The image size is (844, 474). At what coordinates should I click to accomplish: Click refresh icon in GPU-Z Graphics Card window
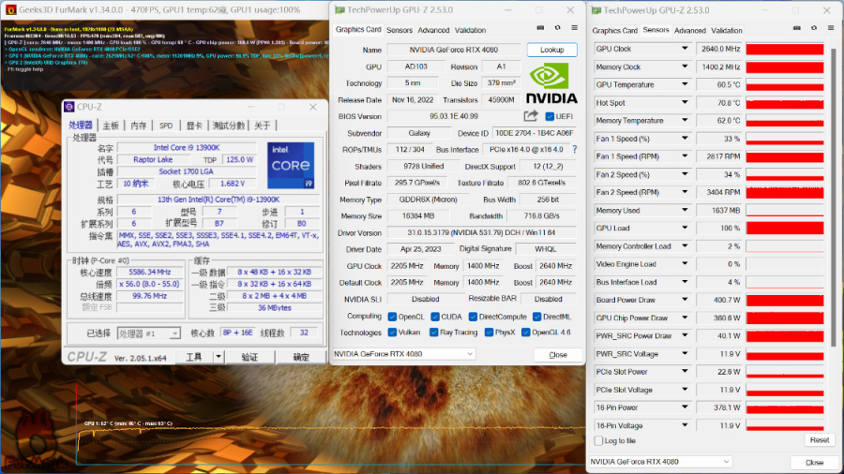click(x=558, y=28)
